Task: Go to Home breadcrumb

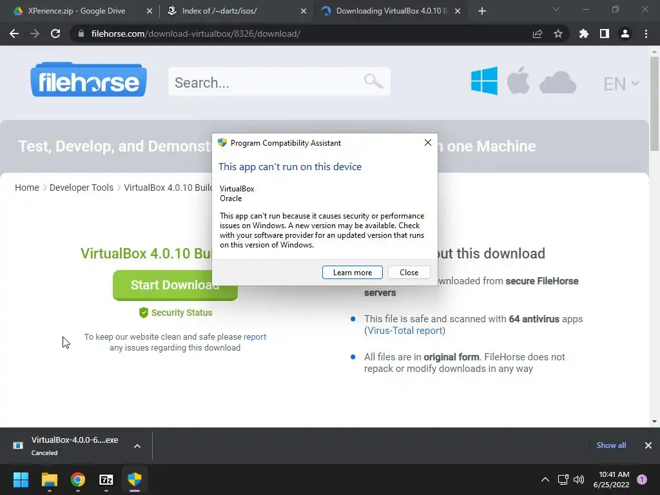Action: 27,188
